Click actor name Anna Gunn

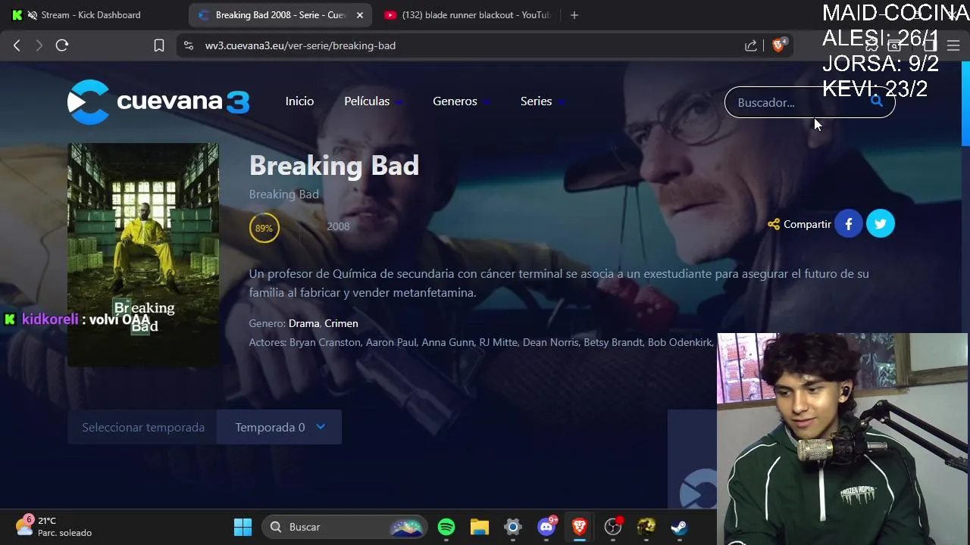(448, 342)
